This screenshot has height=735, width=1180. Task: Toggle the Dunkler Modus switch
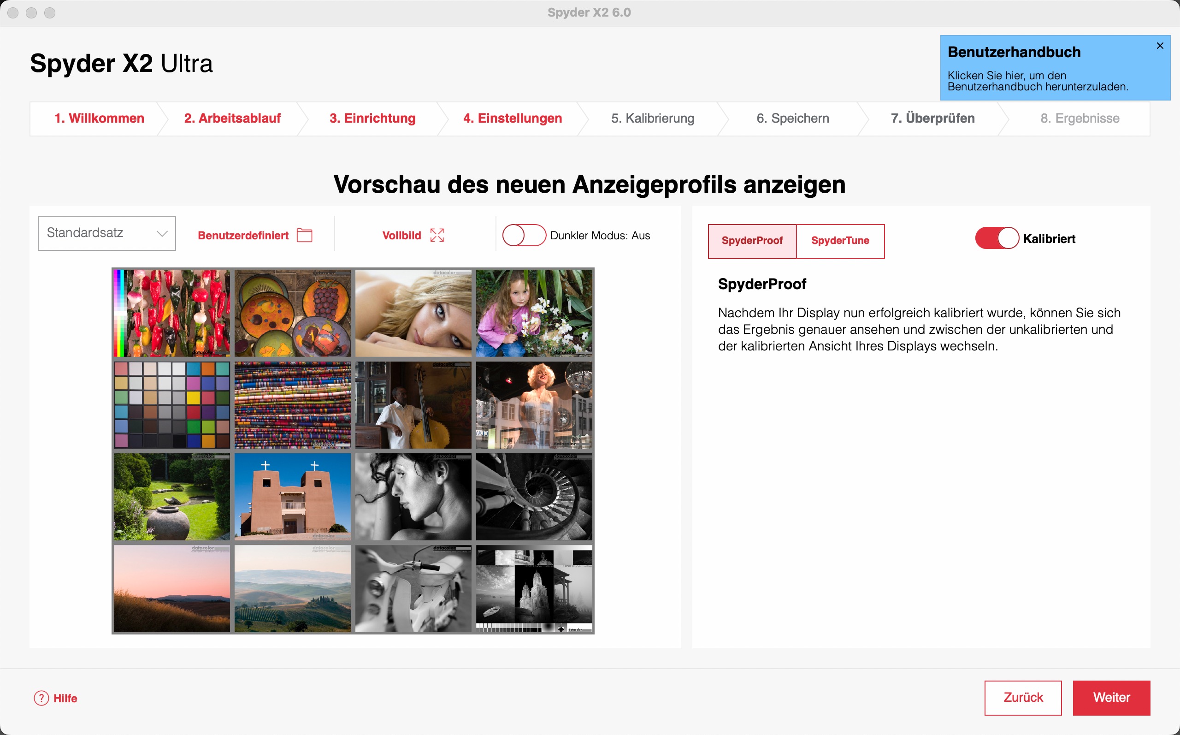pyautogui.click(x=524, y=235)
